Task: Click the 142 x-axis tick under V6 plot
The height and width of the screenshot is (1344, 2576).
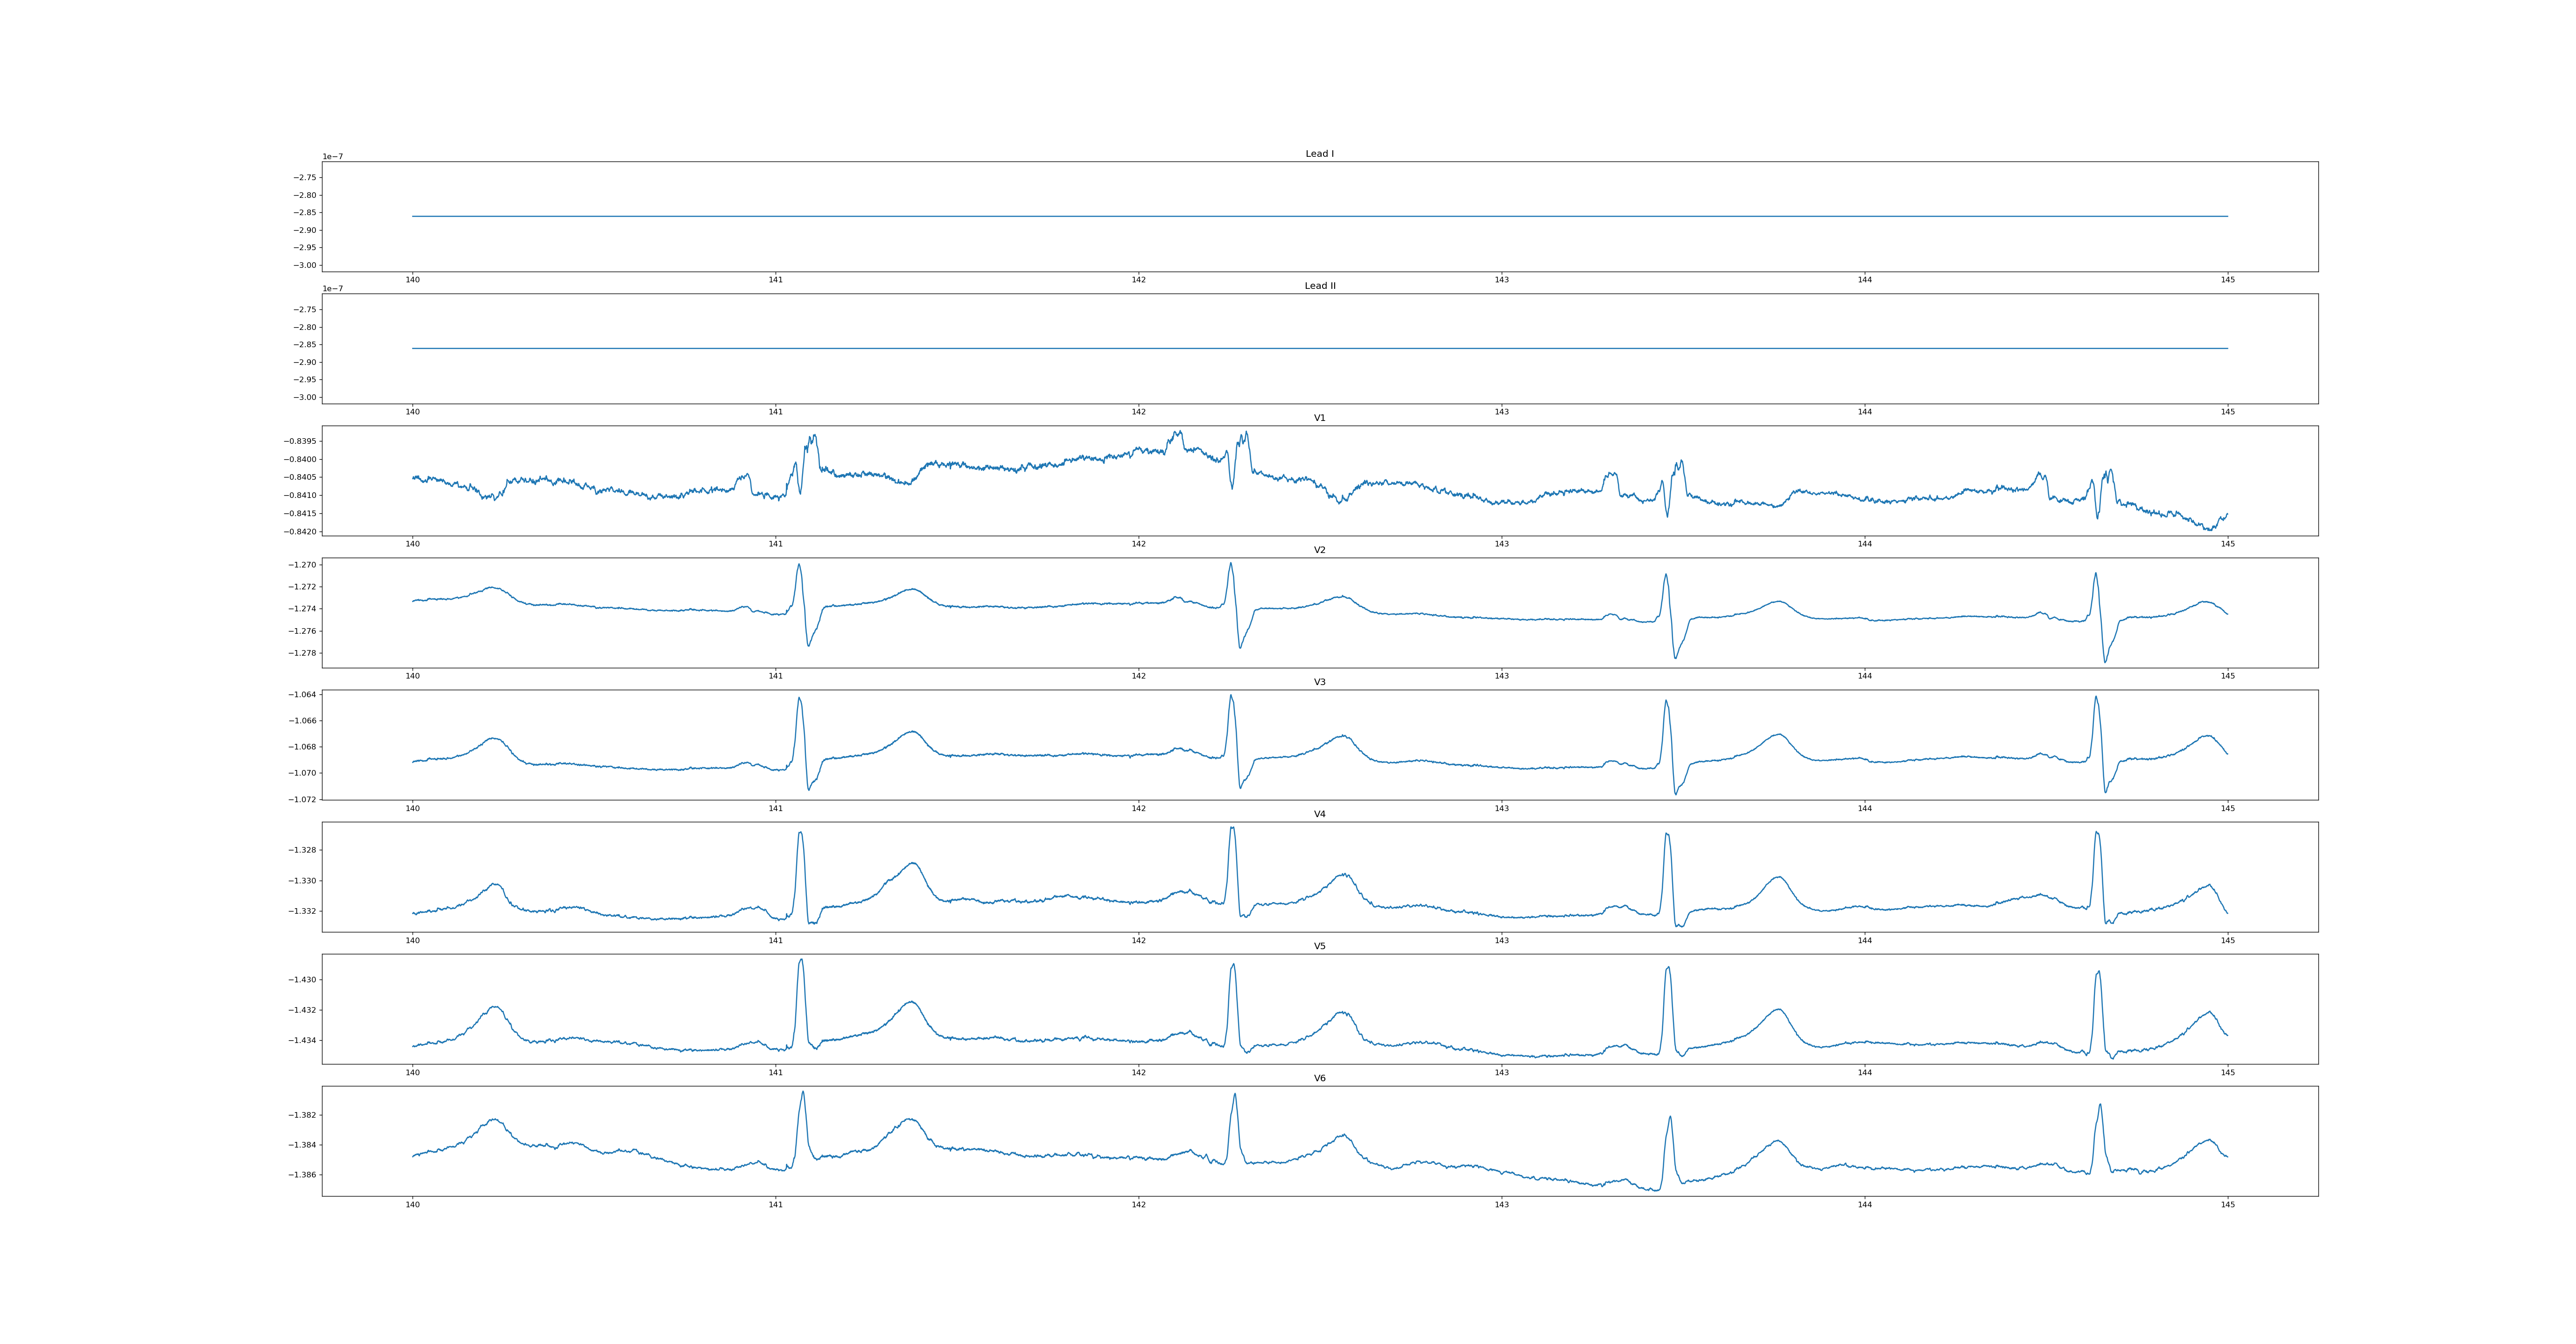Action: (x=1138, y=1205)
